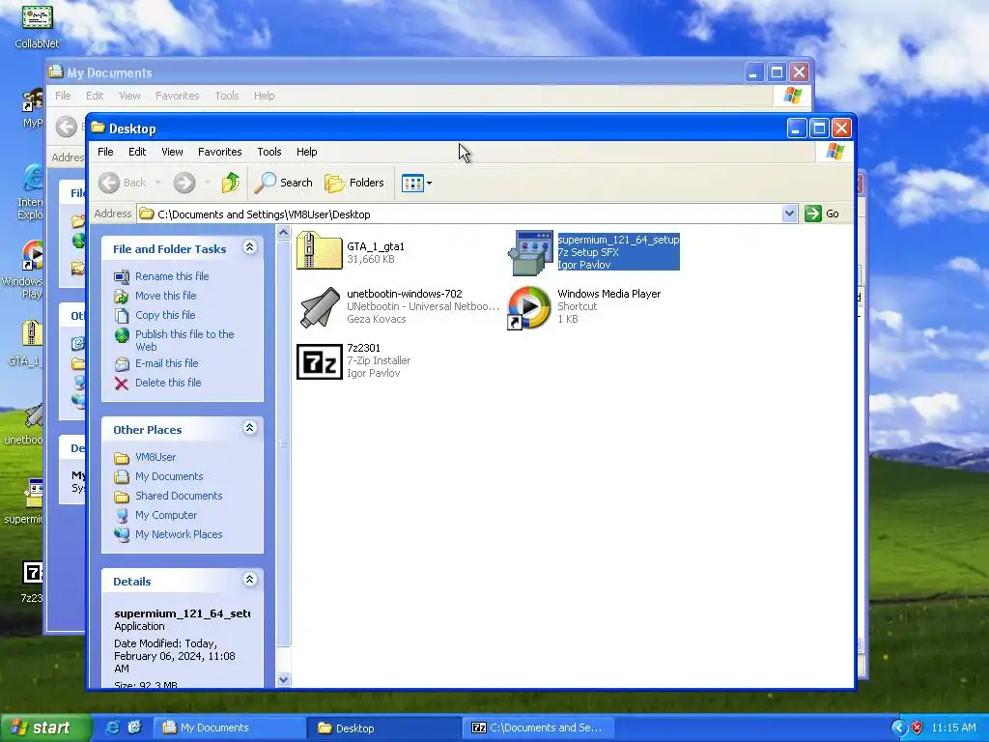Image resolution: width=989 pixels, height=742 pixels.
Task: Switch to Desktop taskbar button
Action: coord(383,728)
